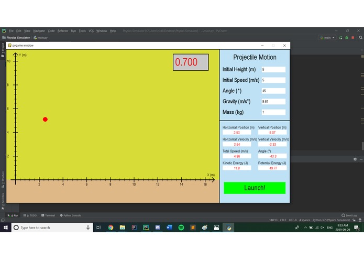Click the taskbar microphone icon
The height and width of the screenshot is (259, 364).
click(x=88, y=228)
